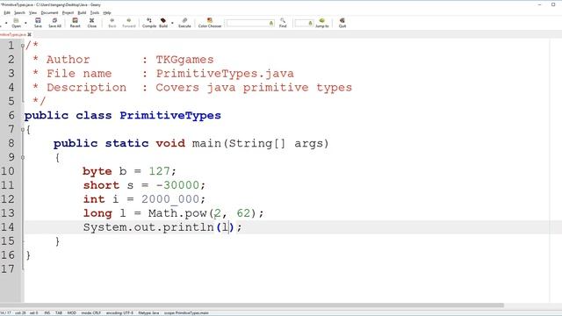Screen dimensions: 562x316
Task: Click 'main' in the method signature on line 8
Action: click(x=206, y=143)
